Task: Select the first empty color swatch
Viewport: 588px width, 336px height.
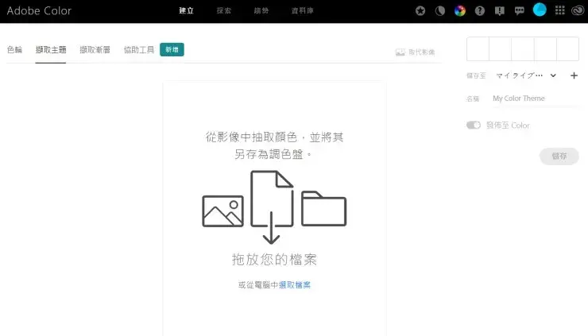Action: (x=478, y=48)
